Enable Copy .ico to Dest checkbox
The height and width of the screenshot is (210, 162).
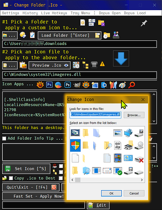[x=11, y=178]
